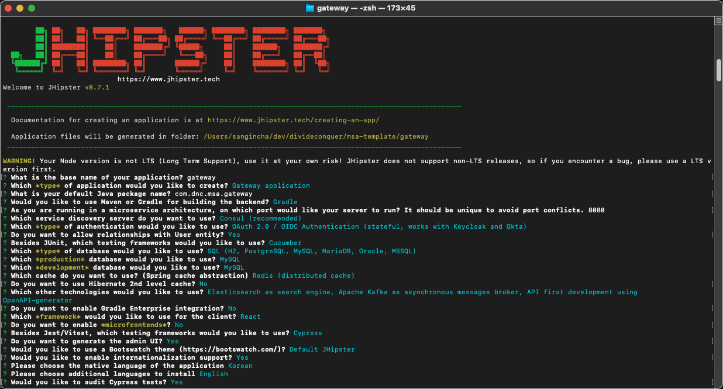Click the JHipster version v8.7.1 text

(97, 87)
